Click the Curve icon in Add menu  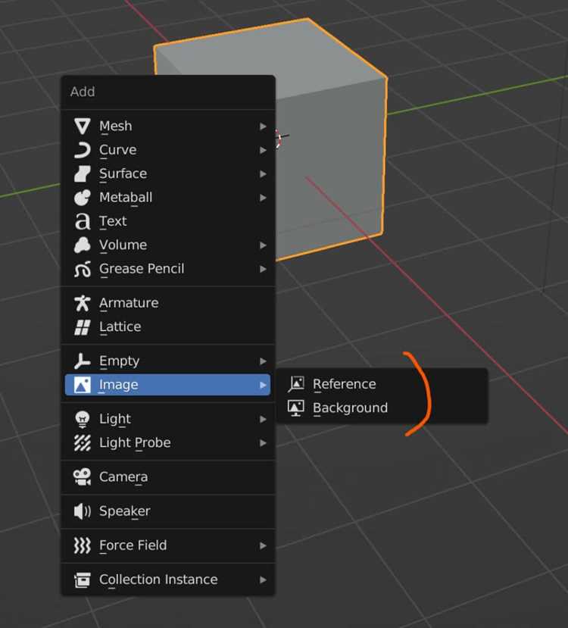click(x=82, y=150)
